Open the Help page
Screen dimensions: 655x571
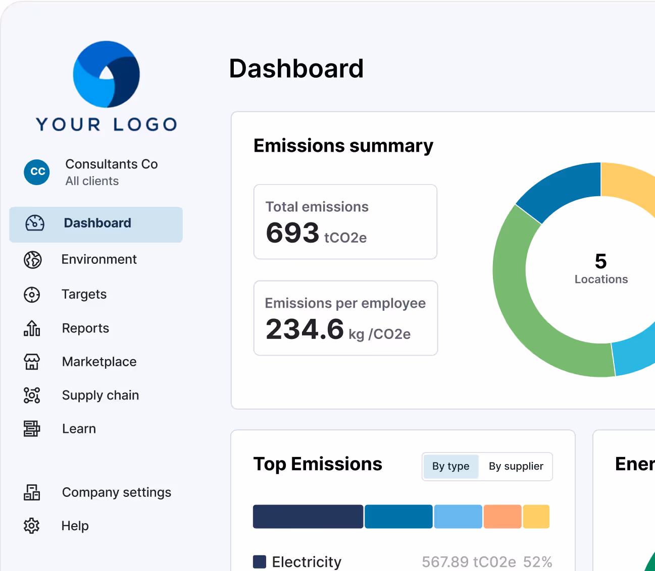[x=75, y=526]
